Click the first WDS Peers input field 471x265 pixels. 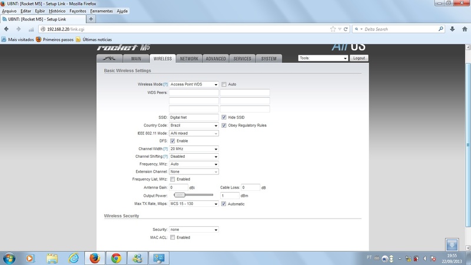tap(194, 92)
